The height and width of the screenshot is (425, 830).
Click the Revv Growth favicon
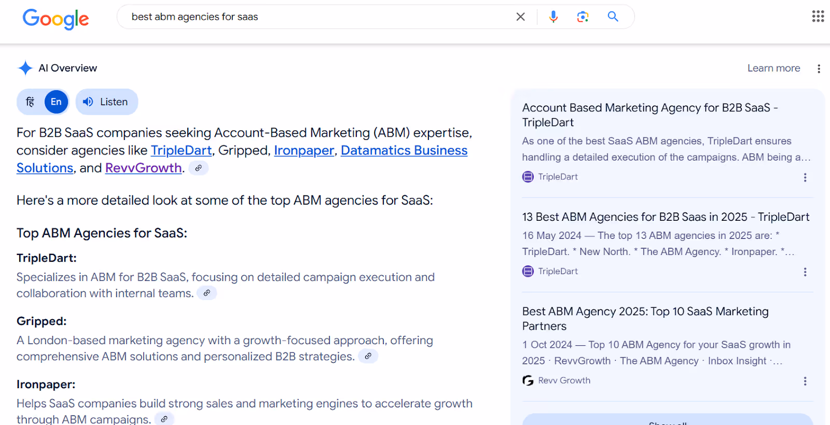(x=528, y=380)
